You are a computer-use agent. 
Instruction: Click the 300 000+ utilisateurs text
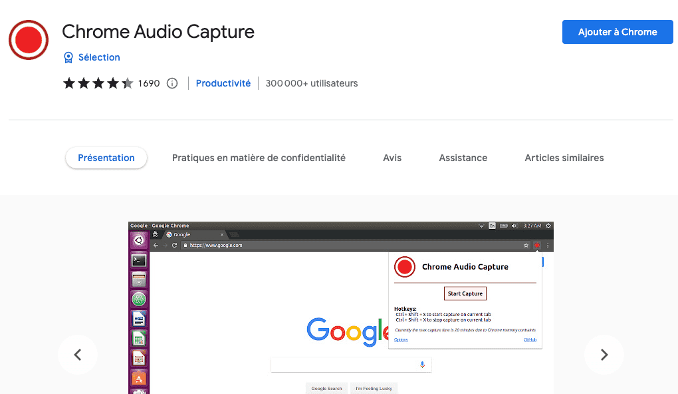pyautogui.click(x=312, y=83)
